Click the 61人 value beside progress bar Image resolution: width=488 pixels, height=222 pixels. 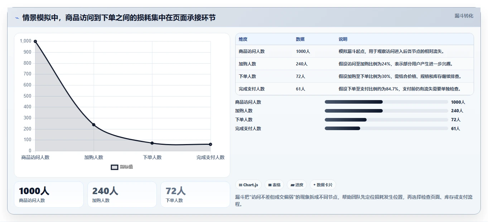455,129
